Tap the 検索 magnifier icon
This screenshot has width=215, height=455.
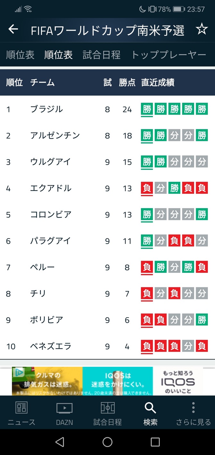(150, 408)
